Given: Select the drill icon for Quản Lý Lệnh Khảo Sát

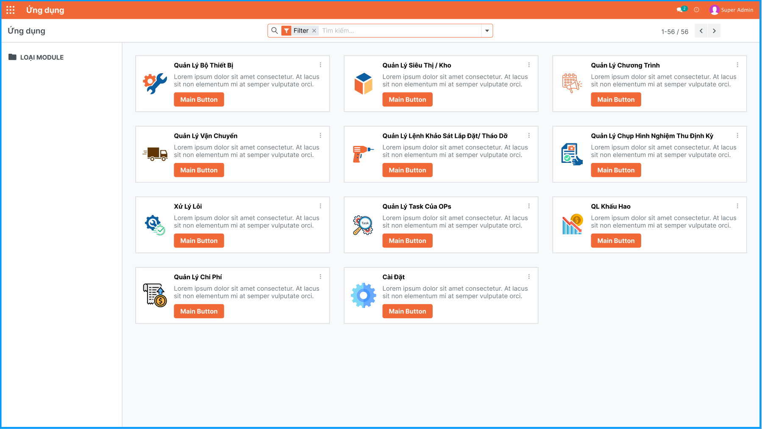Looking at the screenshot, I should tap(363, 153).
